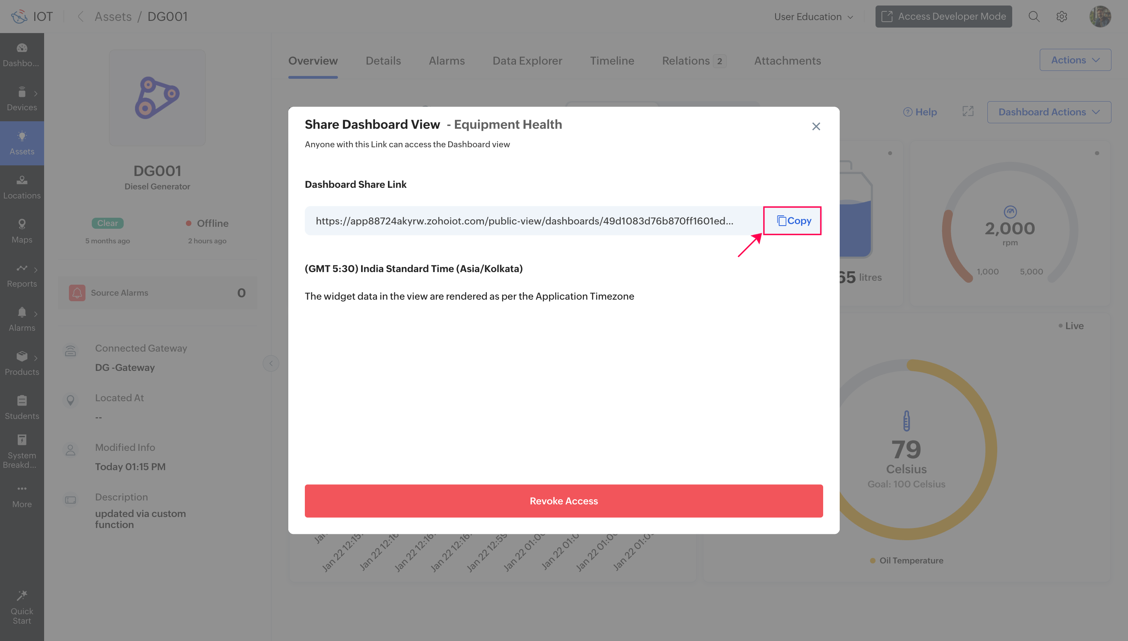
Task: Launch Quick Start wizard icon
Action: tap(22, 608)
